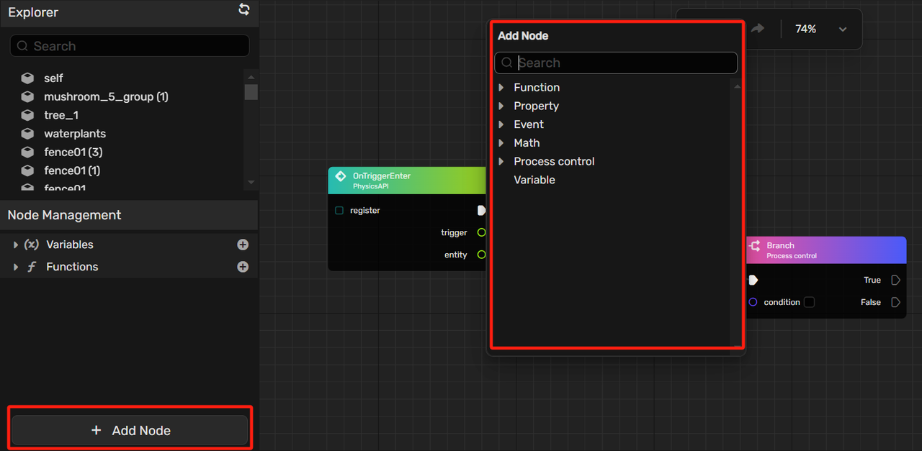Click the Explorer refresh icon
This screenshot has width=922, height=451.
click(x=244, y=9)
